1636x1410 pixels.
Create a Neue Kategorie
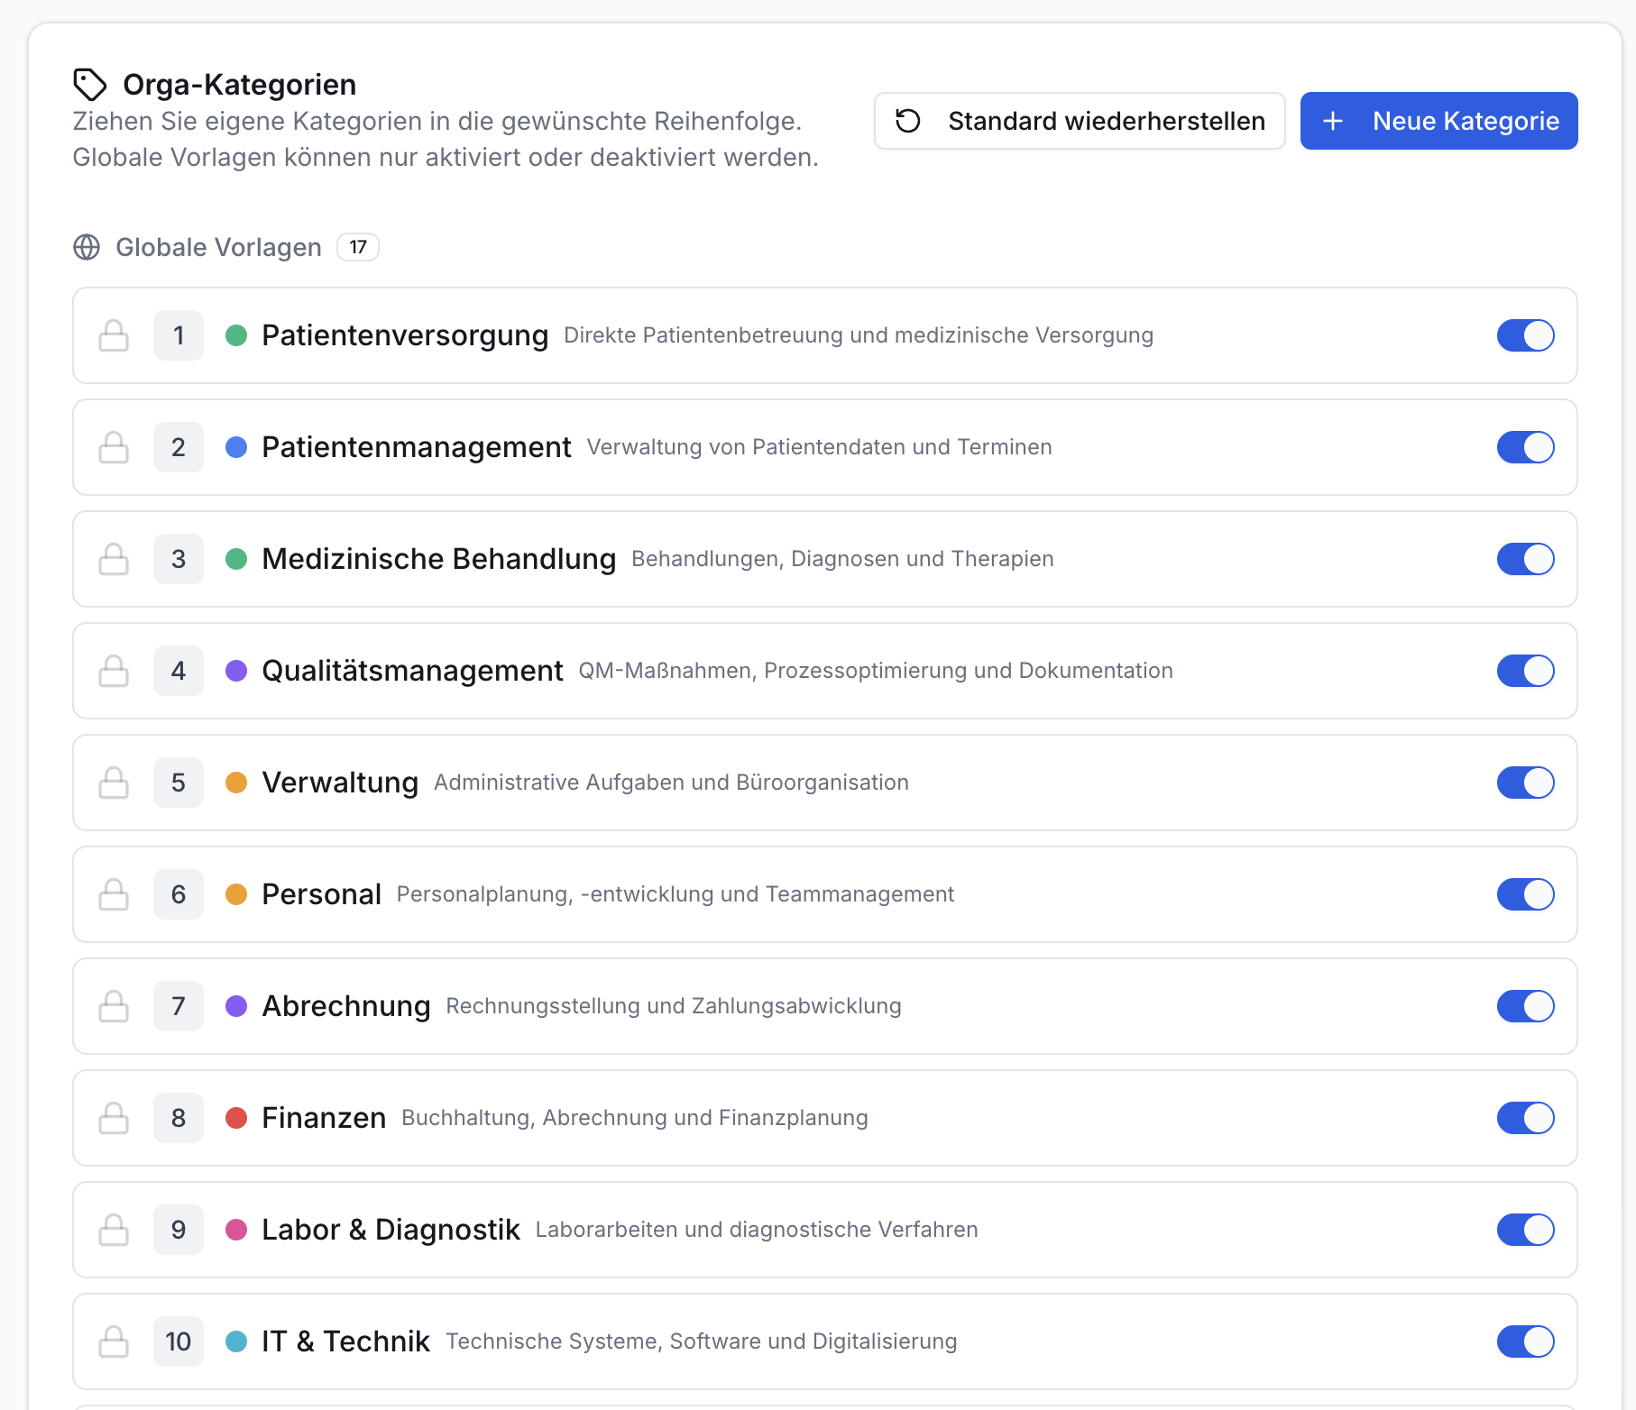1439,121
